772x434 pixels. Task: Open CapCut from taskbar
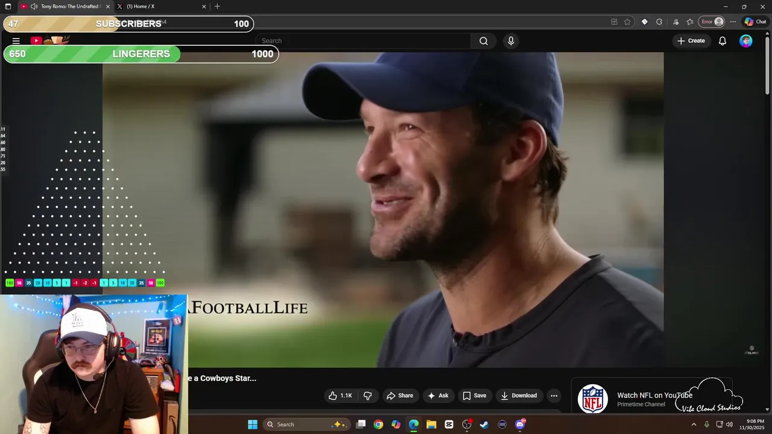[x=449, y=424]
